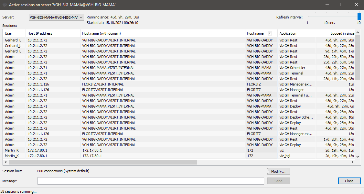Select the Gerhard_L session logged 45d, 9h, 27m, 20s

tap(179, 40)
